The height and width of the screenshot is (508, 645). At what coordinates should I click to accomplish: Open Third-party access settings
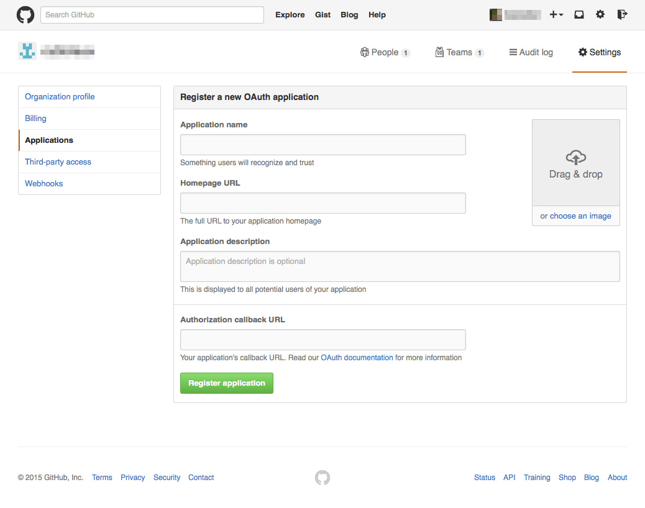(58, 161)
